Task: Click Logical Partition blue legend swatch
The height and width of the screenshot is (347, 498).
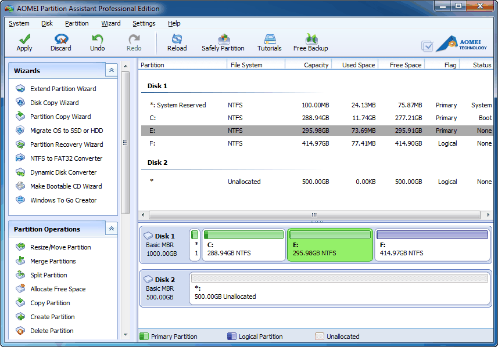Action: tap(232, 336)
